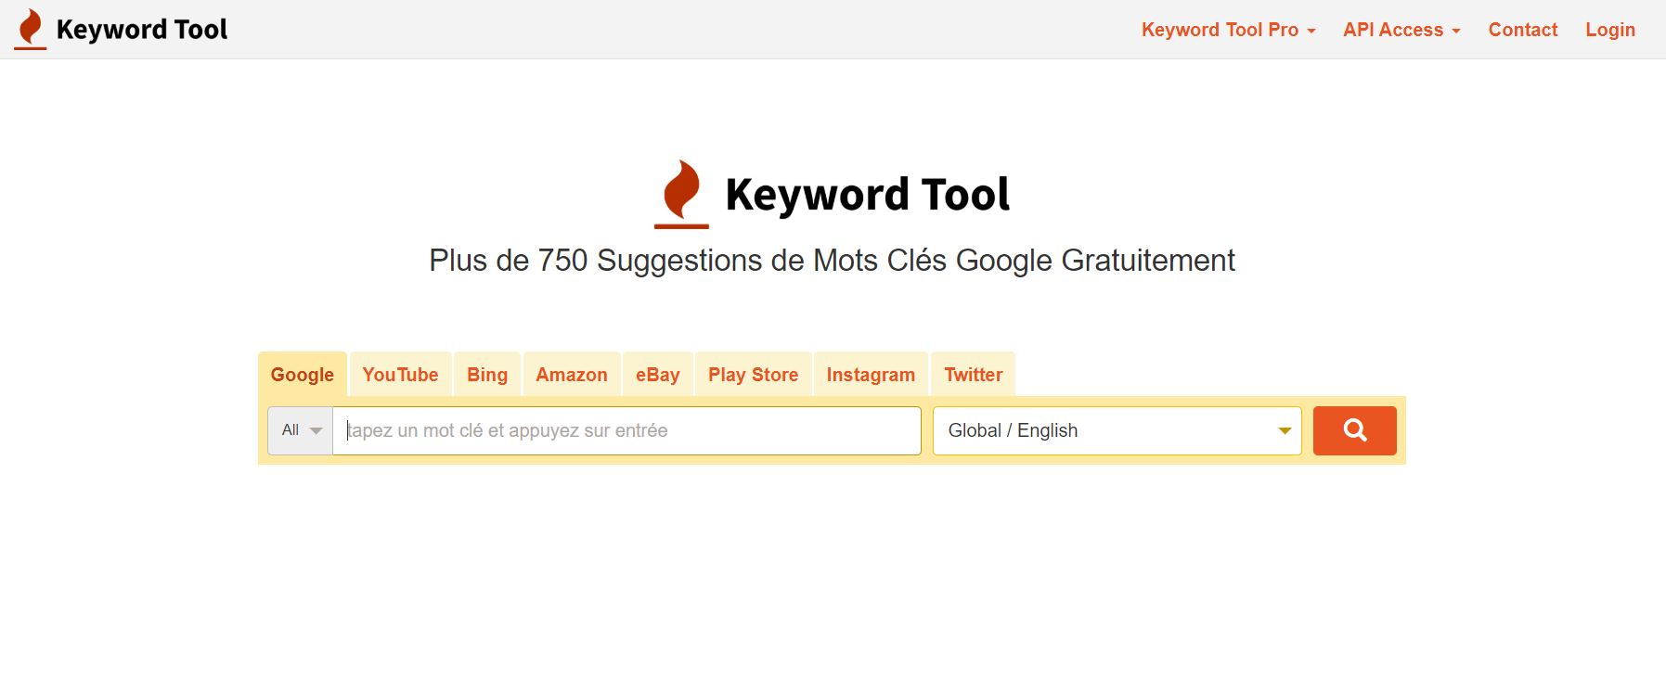This screenshot has width=1666, height=678.
Task: Click the large center flame logo
Action: (x=681, y=194)
